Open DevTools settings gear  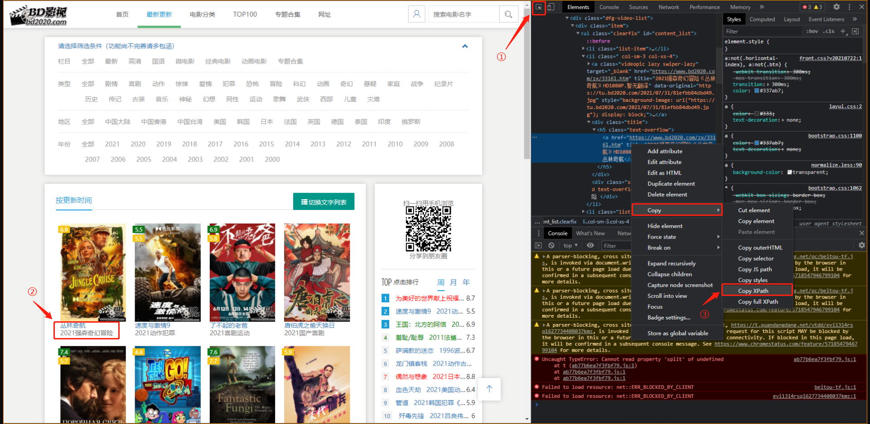click(836, 7)
